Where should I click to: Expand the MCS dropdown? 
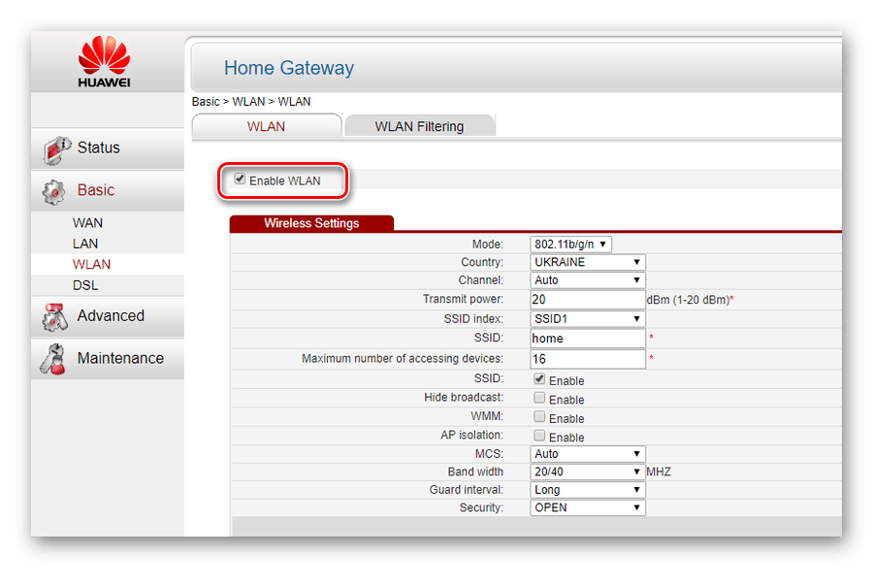coord(588,454)
